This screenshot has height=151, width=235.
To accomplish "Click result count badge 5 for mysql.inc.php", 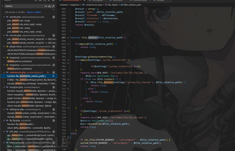I will click(53, 87).
